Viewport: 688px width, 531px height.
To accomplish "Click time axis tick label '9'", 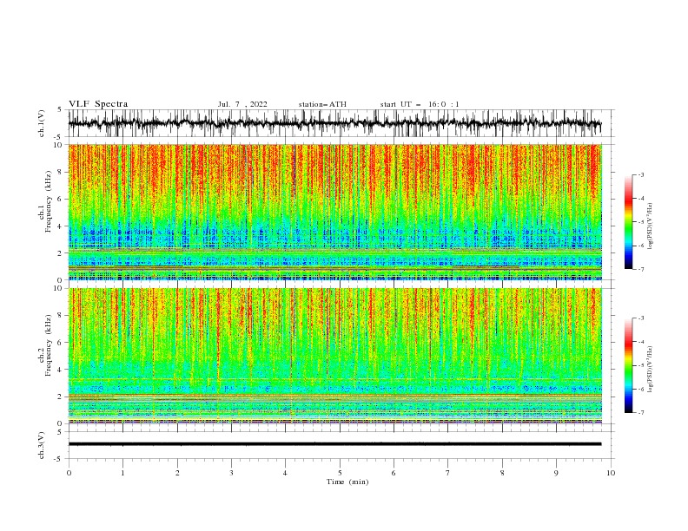I will pyautogui.click(x=556, y=473).
